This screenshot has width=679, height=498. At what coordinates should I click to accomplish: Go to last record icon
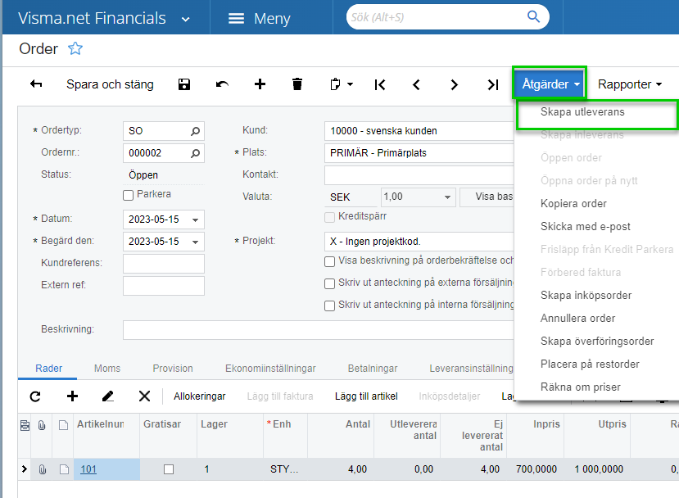[x=493, y=84]
